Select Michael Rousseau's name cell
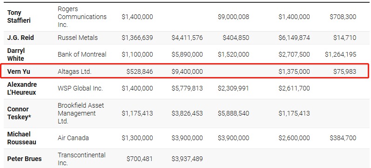Image resolution: width=371 pixels, height=168 pixels. pyautogui.click(x=22, y=138)
